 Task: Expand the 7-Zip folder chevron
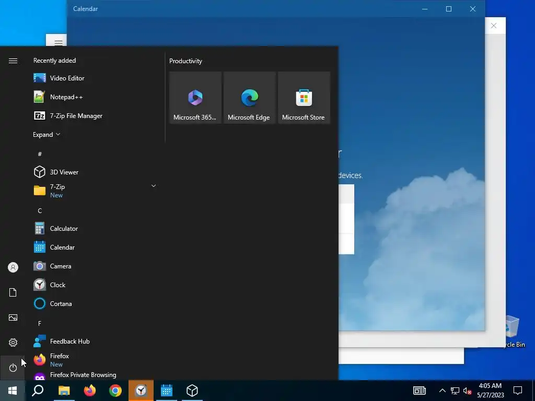pyautogui.click(x=154, y=186)
